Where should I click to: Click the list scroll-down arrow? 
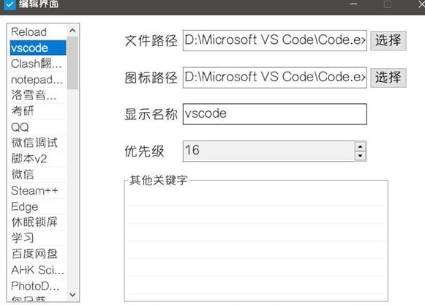click(72, 295)
